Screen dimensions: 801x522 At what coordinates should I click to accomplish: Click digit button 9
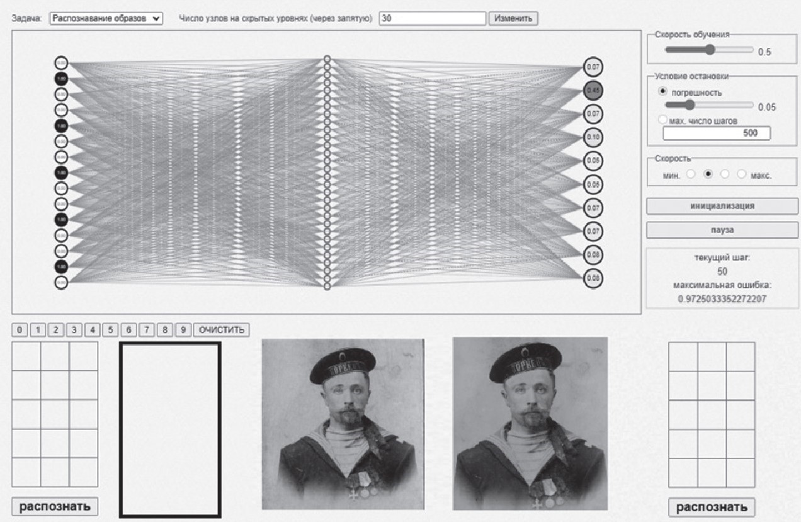click(x=183, y=330)
